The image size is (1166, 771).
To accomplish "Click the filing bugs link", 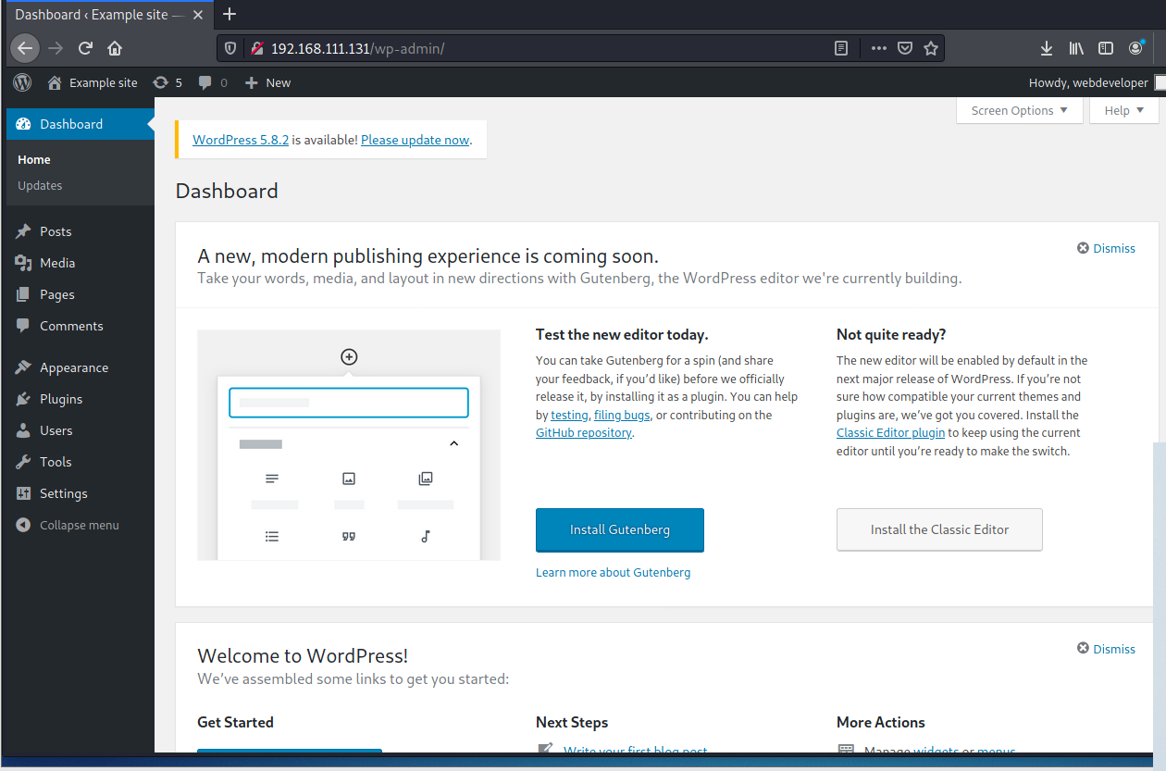I will 622,415.
